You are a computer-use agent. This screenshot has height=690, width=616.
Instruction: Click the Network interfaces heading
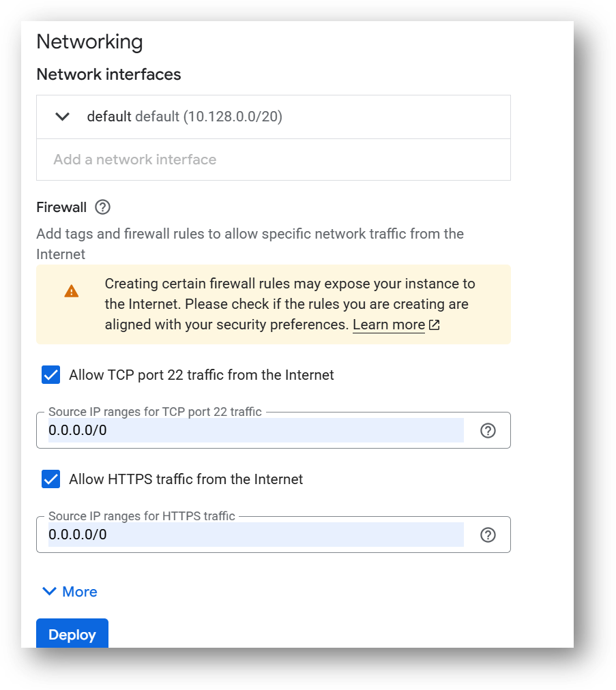click(x=108, y=74)
